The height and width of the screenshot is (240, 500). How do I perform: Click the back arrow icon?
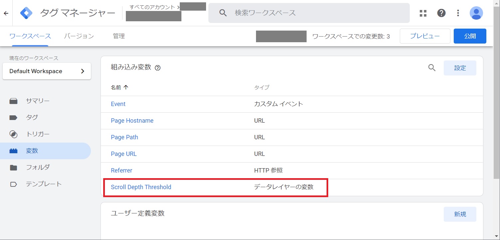(6, 13)
